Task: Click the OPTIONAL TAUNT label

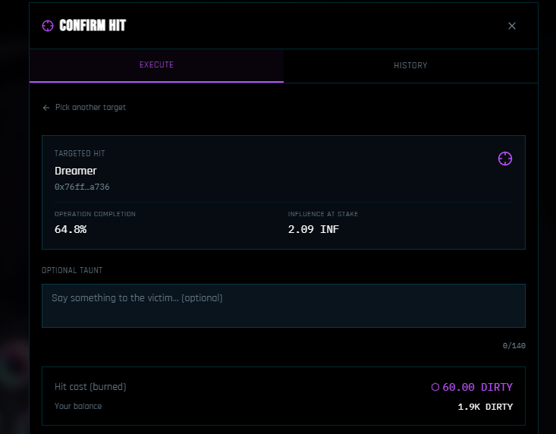Action: pos(72,270)
